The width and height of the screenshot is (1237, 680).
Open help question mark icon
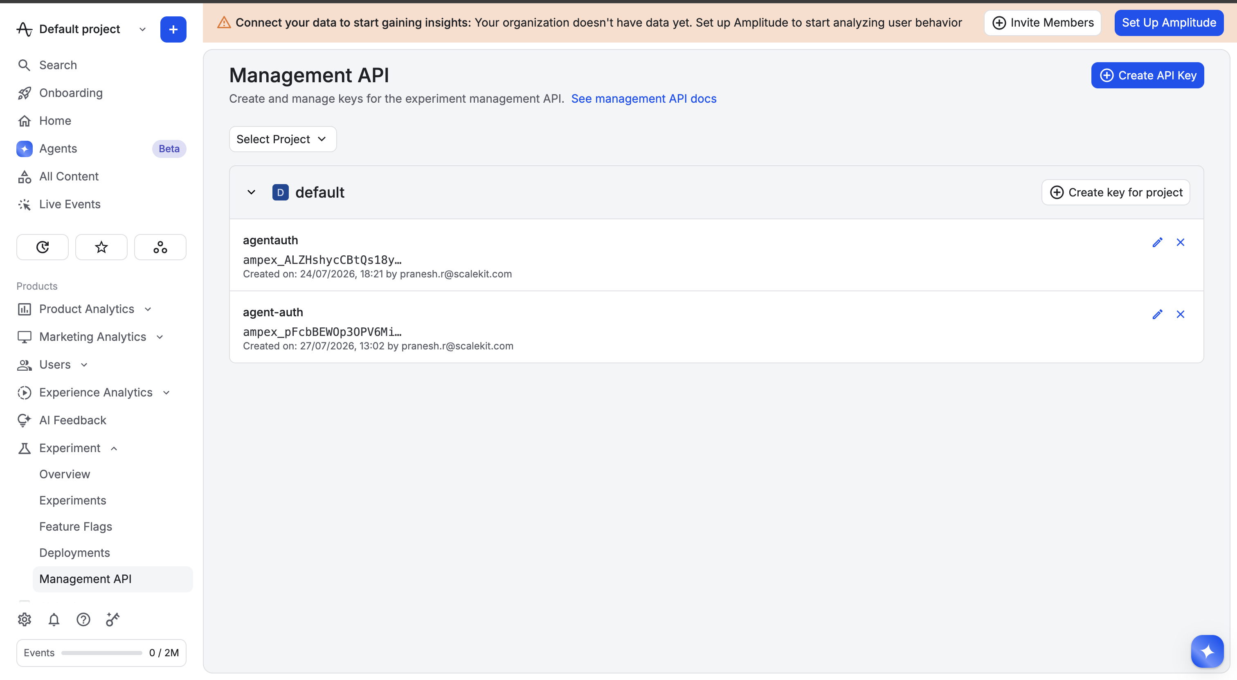pyautogui.click(x=83, y=619)
